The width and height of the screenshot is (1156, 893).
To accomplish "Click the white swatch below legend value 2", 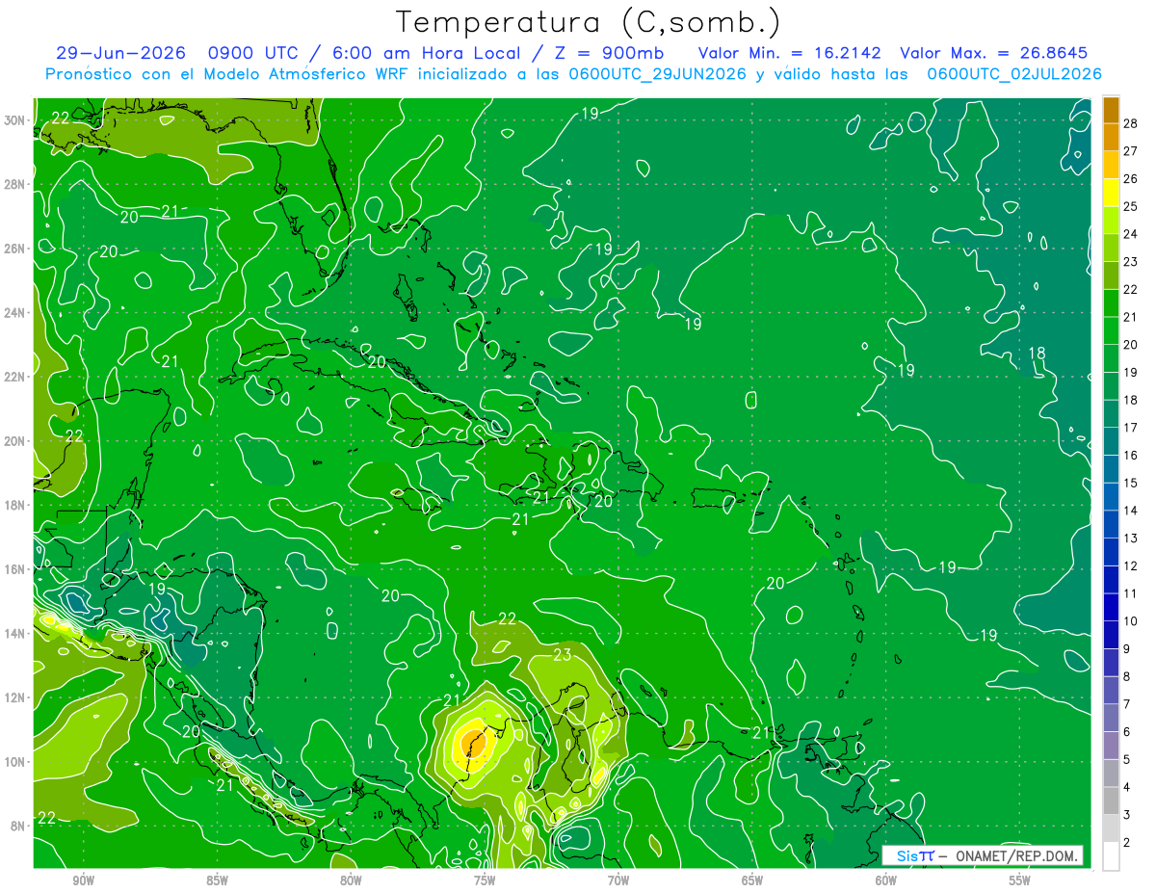I will pos(1111,856).
